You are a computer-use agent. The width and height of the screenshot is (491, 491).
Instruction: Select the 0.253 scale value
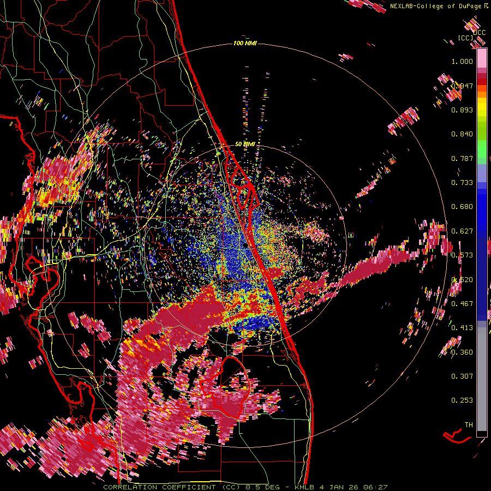coord(462,400)
